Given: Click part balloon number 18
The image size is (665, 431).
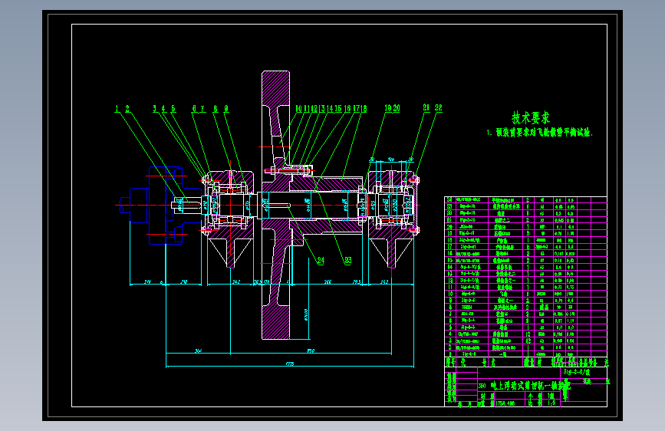Looking at the screenshot, I should click(x=364, y=109).
